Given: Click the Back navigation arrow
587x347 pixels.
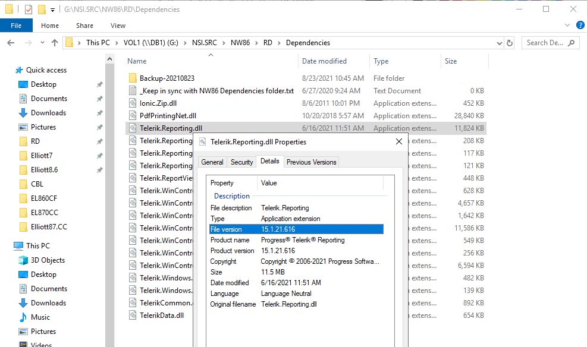Looking at the screenshot, I should click(x=11, y=43).
